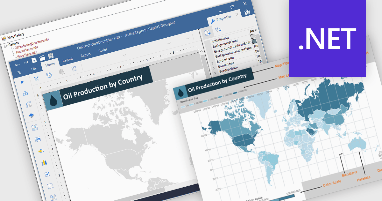Viewport: 382px width, 201px height.
Task: Create a new report
Action: coord(34,60)
